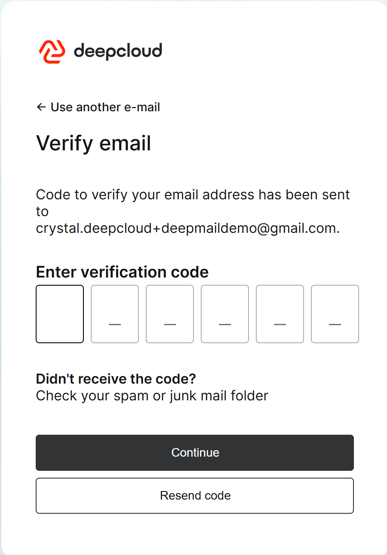Click the word 'to' before the email address
This screenshot has height=555, width=387.
tap(43, 211)
